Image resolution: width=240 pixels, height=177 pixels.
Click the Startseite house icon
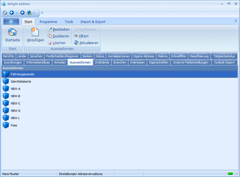click(12, 32)
